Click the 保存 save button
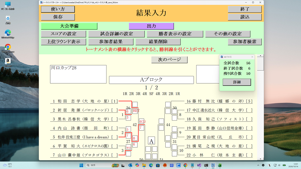 [x=58, y=17]
